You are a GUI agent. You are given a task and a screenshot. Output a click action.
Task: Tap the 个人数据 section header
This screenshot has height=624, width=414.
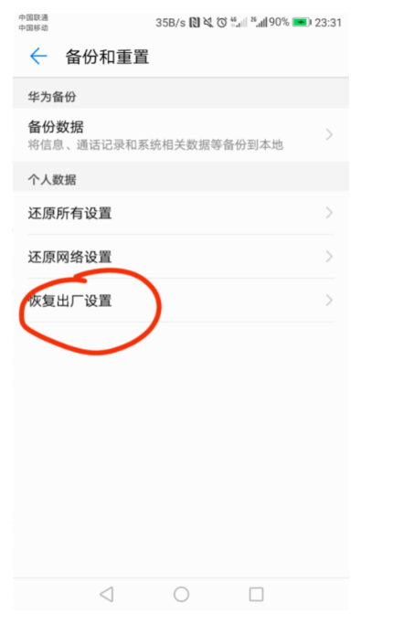[x=52, y=179]
